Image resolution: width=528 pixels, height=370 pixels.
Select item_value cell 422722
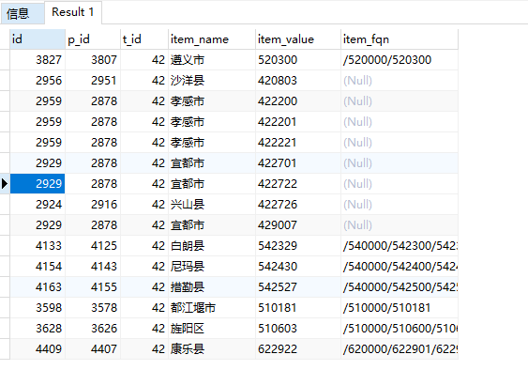click(298, 184)
